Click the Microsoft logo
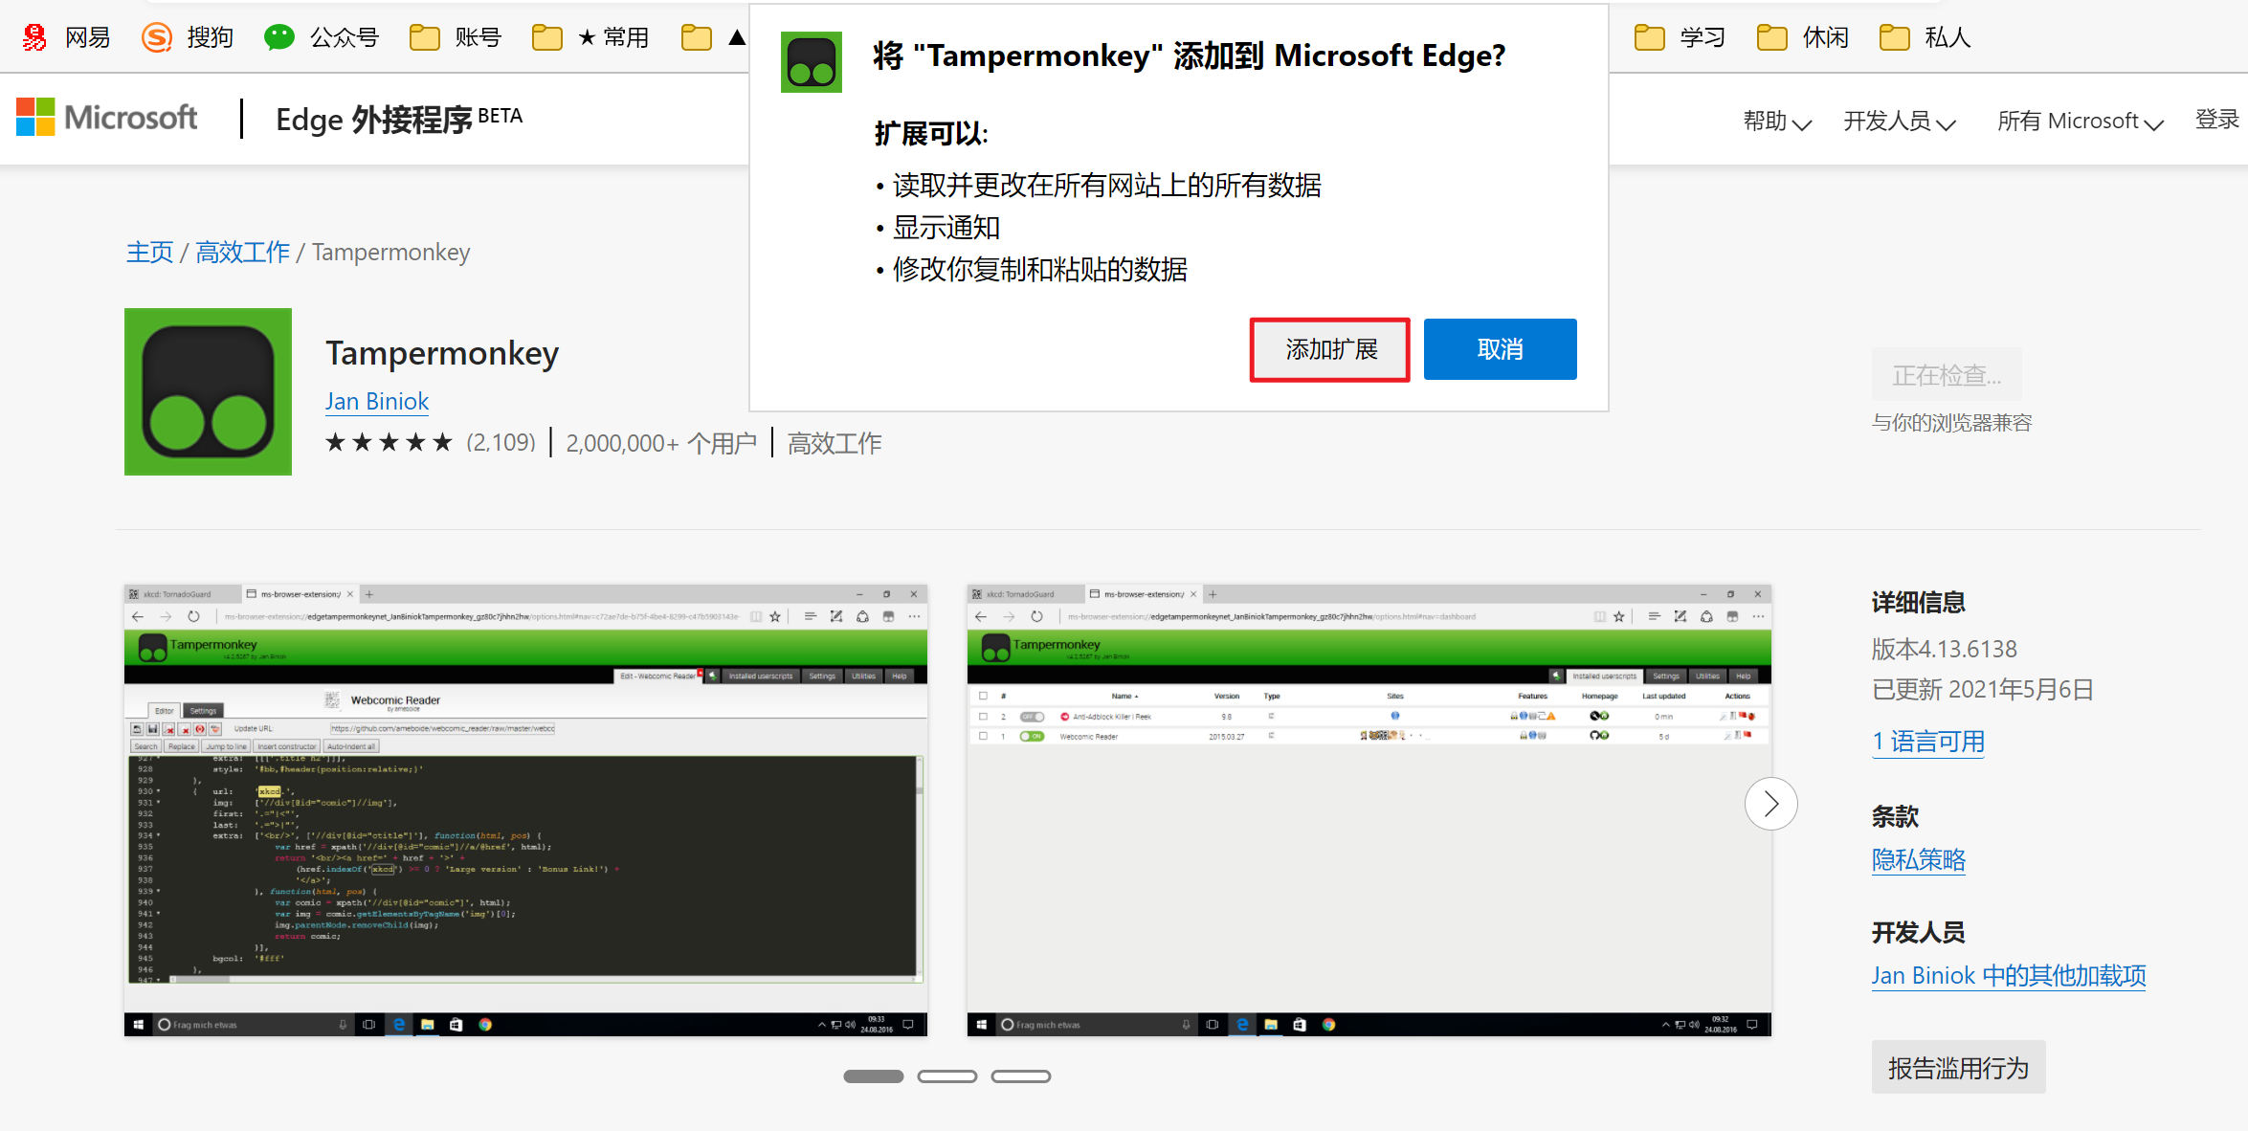 coord(107,118)
